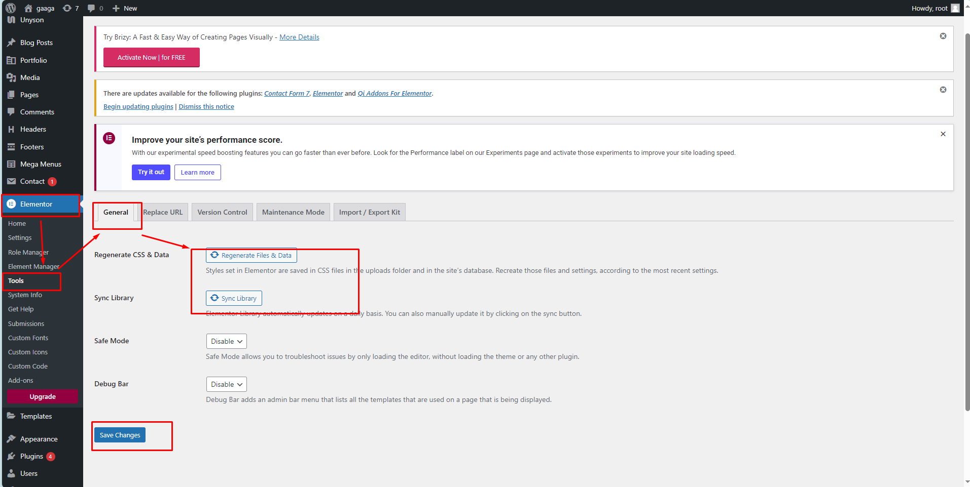Open Elementor Home submenu item

point(17,223)
